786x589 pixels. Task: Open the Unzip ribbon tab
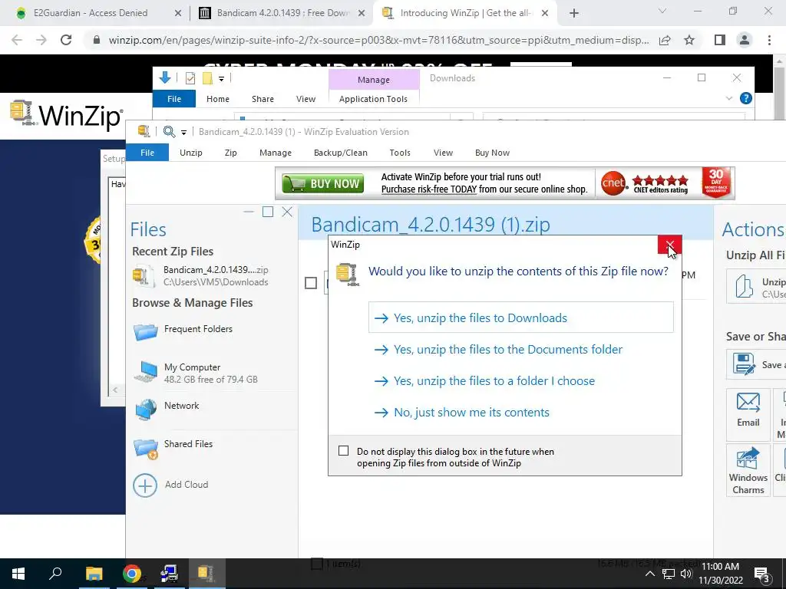point(191,153)
